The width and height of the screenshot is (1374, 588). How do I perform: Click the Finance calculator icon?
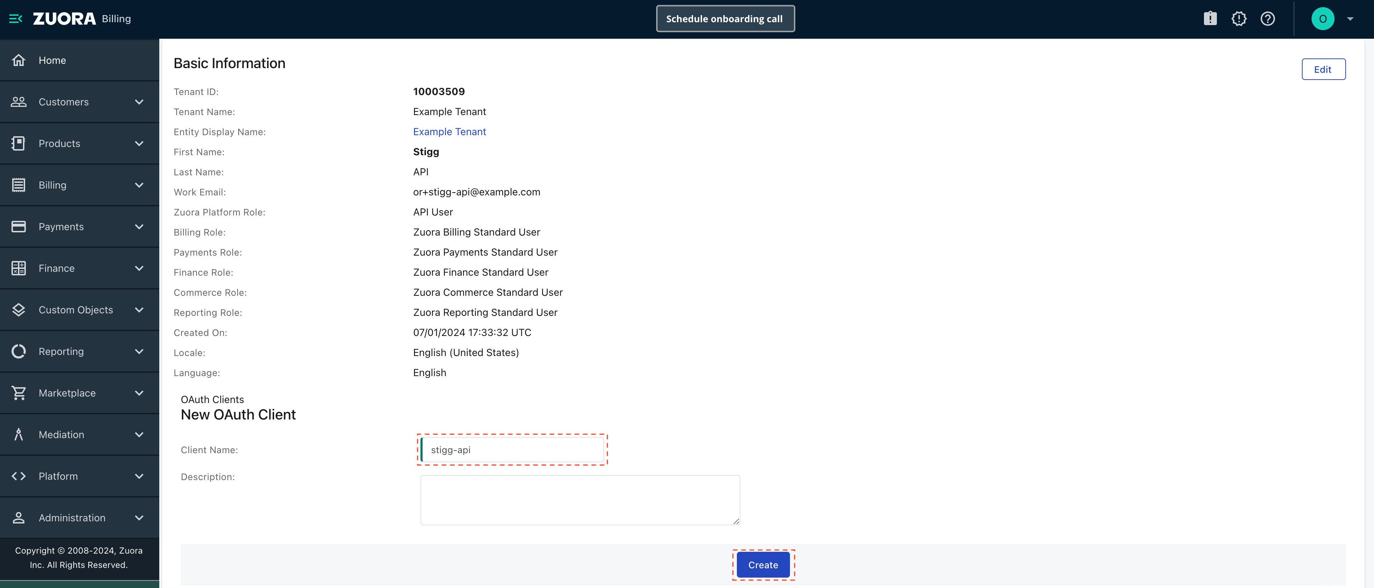19,268
